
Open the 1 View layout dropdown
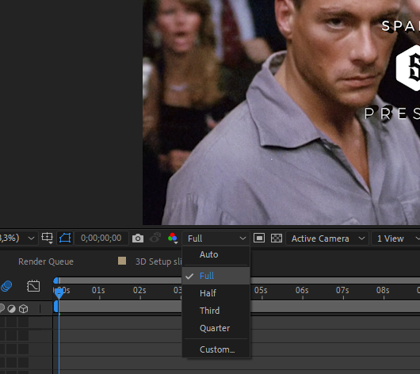(396, 239)
